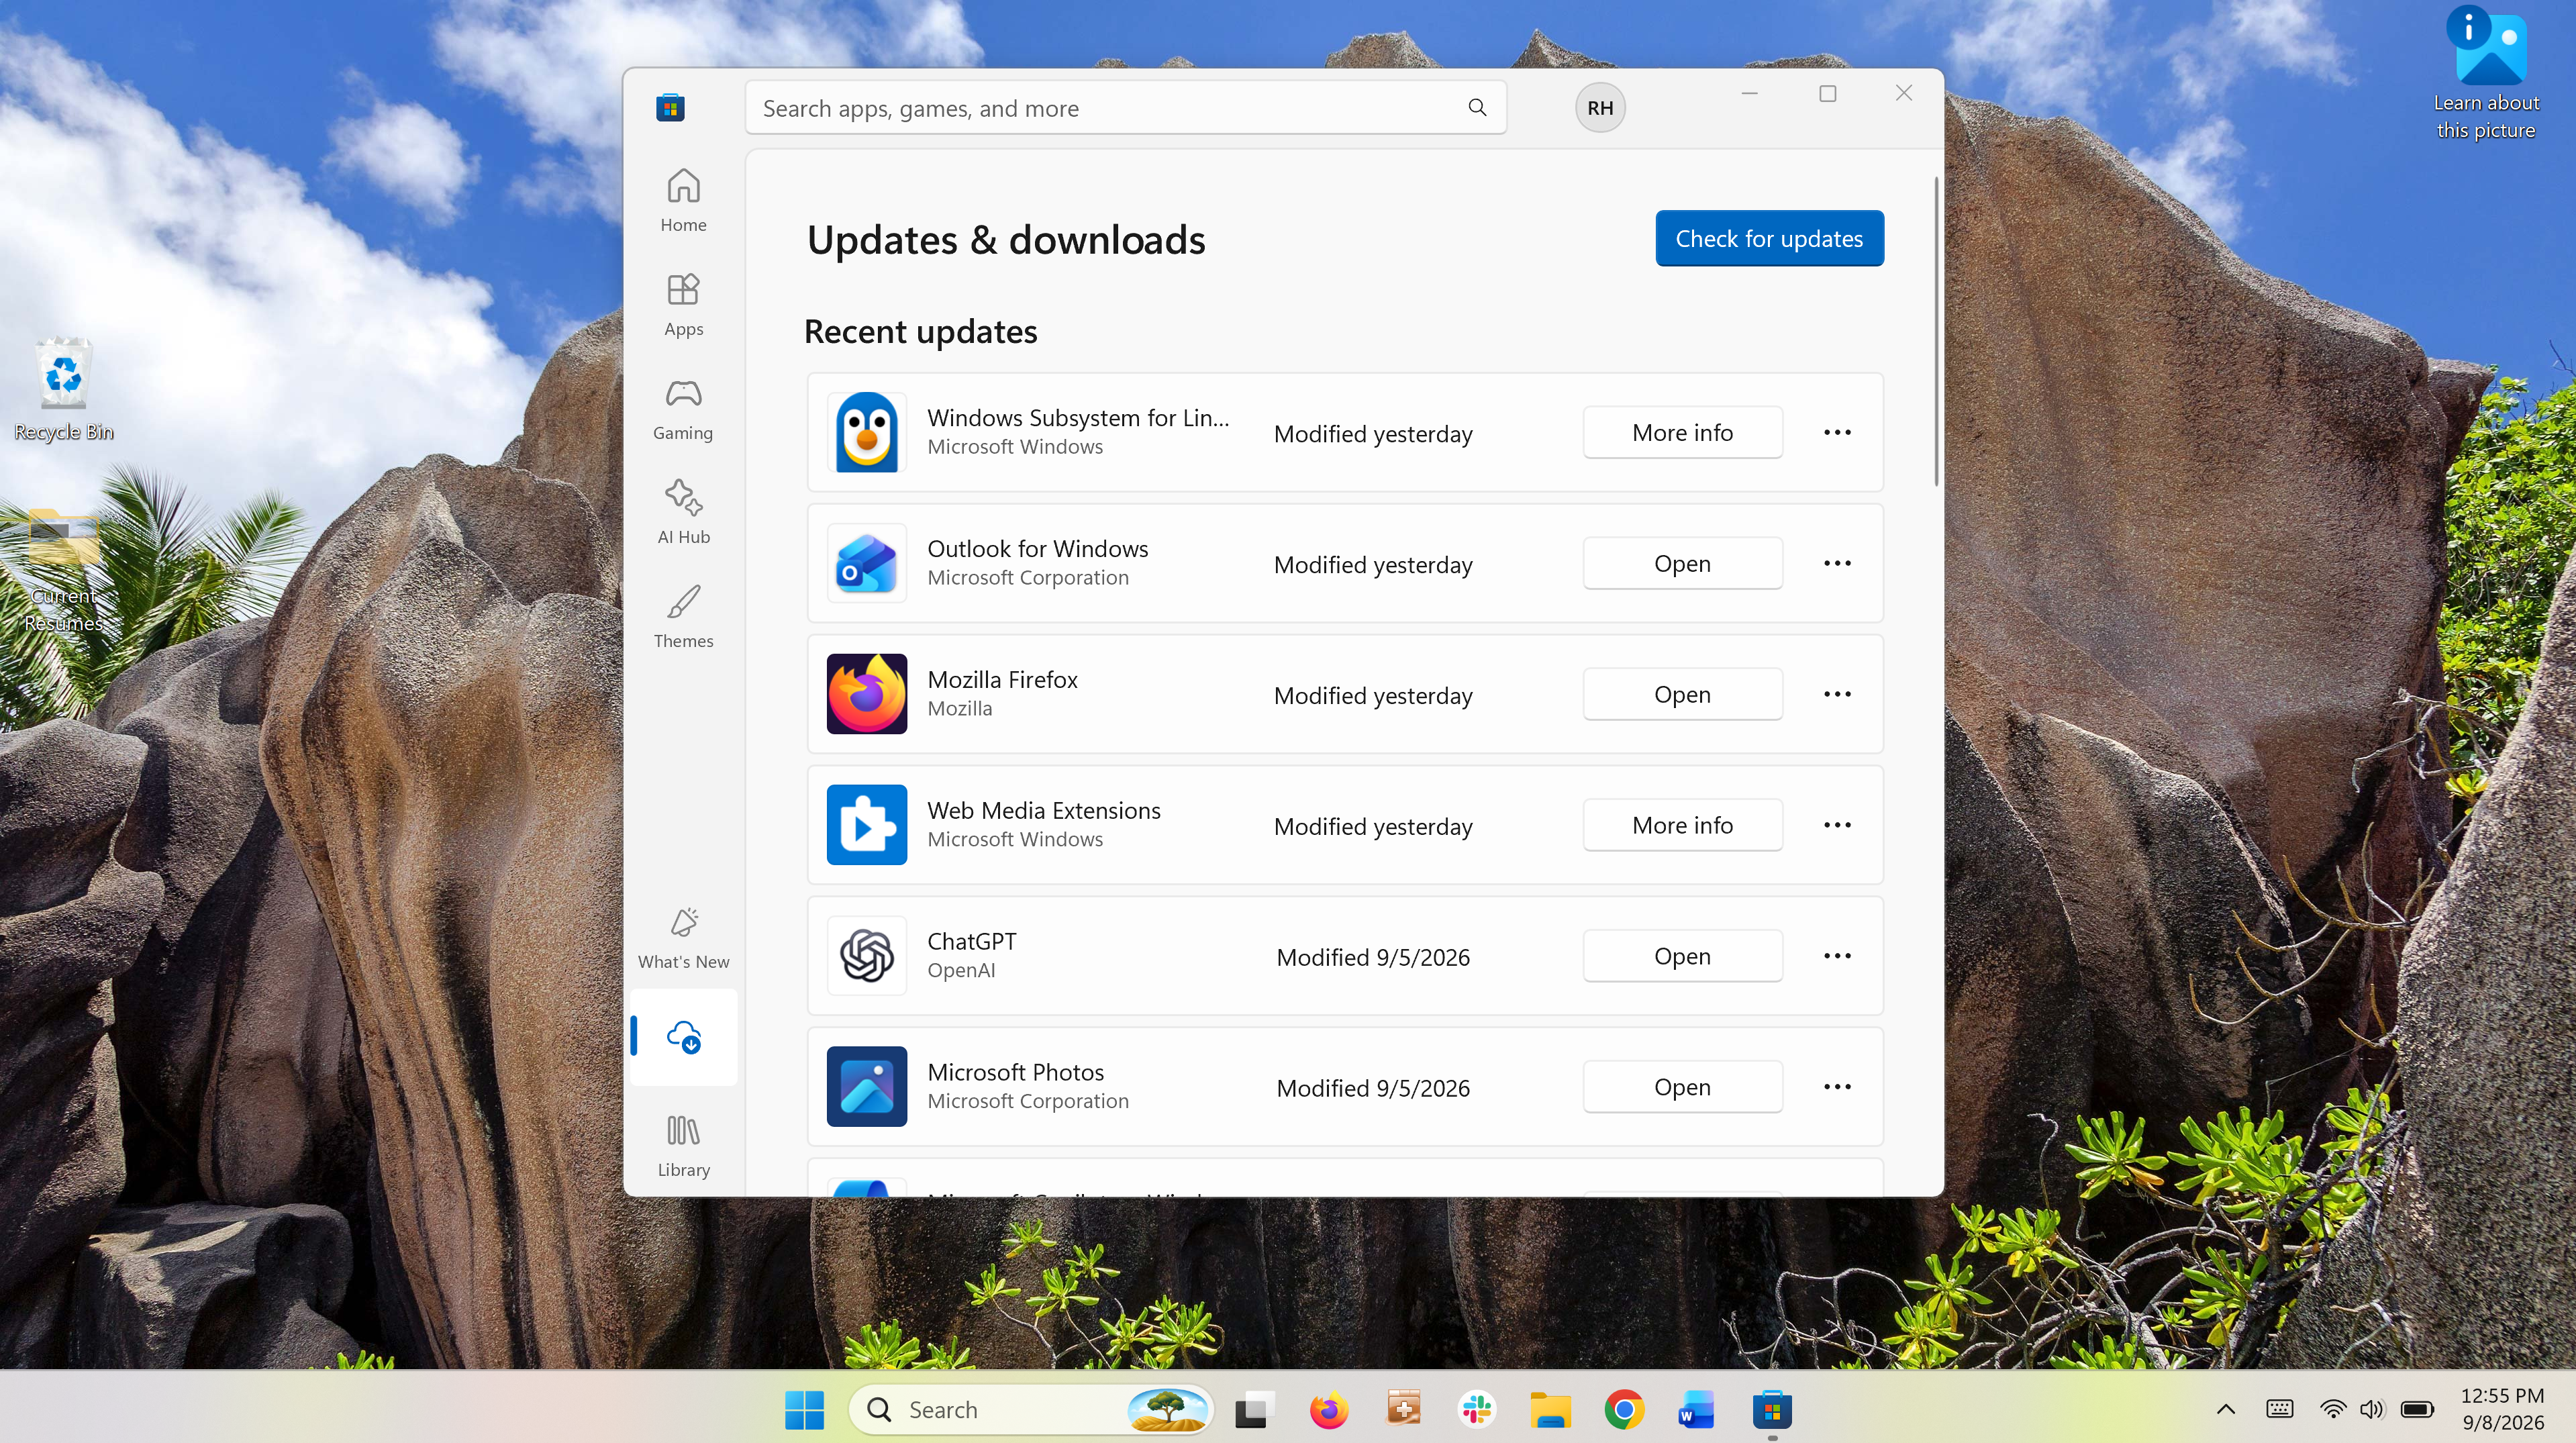This screenshot has width=2576, height=1443.
Task: Click the Windows Subsystem for Lin... title
Action: pos(1078,418)
